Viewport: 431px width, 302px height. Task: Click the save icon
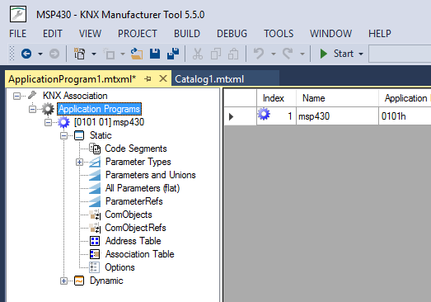(x=155, y=54)
